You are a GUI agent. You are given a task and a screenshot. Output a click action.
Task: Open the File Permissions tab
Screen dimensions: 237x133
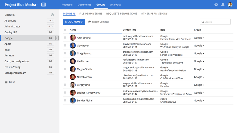point(91,14)
